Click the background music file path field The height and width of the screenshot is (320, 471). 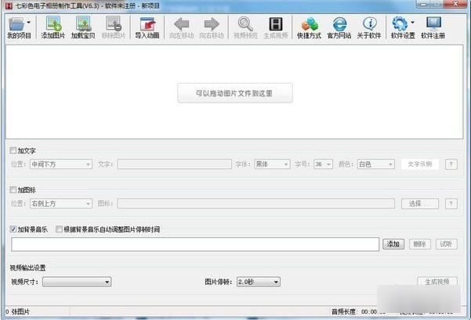click(x=194, y=244)
